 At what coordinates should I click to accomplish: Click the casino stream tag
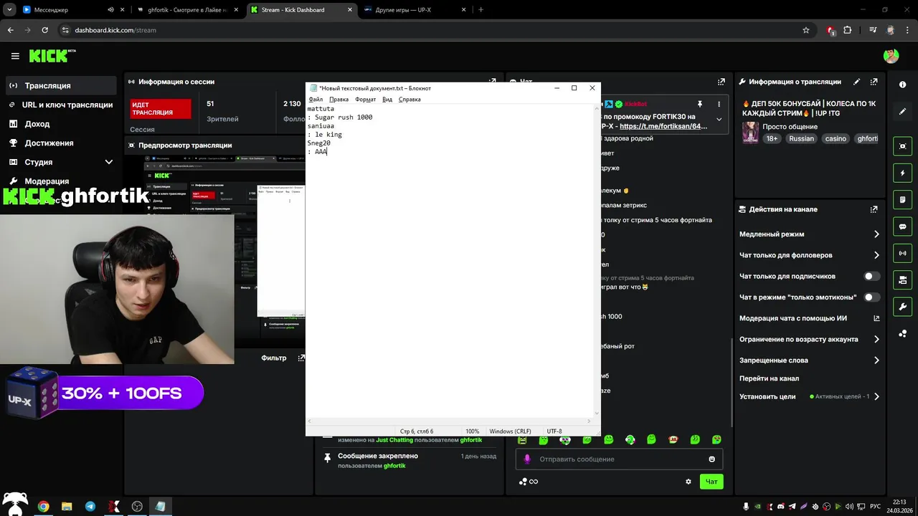point(836,138)
